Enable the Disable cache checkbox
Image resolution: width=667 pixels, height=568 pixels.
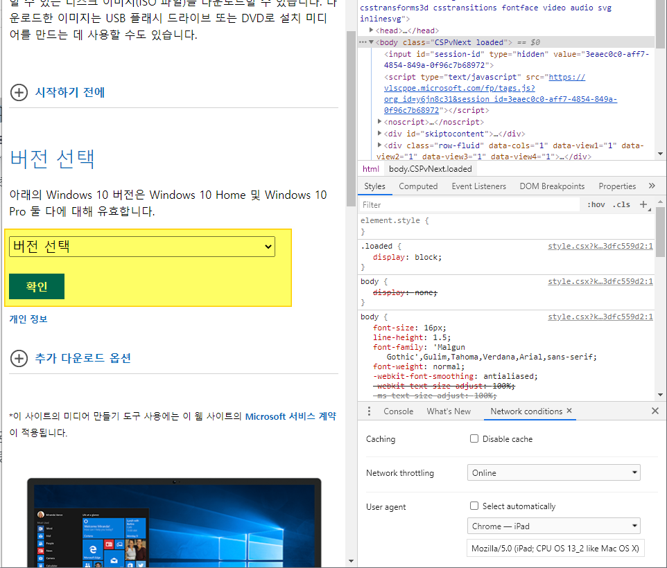click(x=474, y=438)
